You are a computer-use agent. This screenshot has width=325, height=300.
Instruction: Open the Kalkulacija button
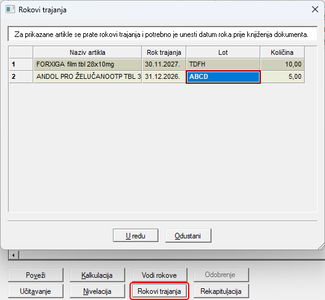click(97, 275)
